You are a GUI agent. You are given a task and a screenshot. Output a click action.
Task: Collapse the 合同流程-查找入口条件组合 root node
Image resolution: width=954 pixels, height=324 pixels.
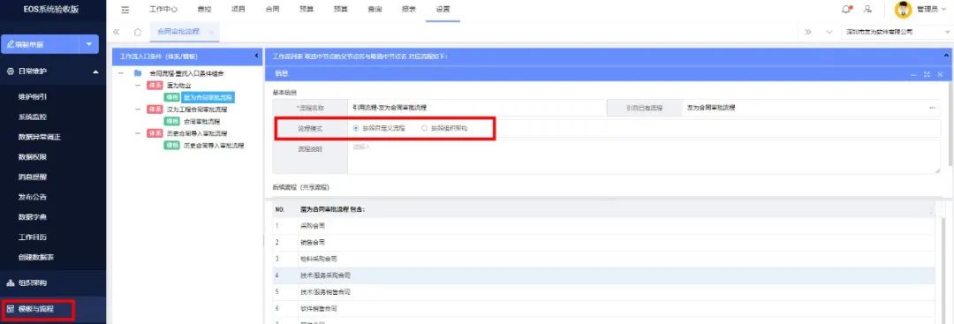point(121,73)
